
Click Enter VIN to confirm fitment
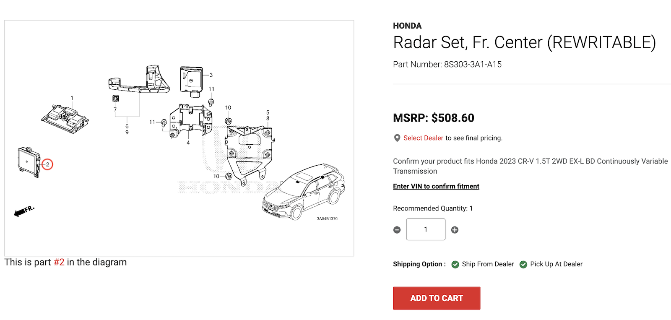point(436,186)
